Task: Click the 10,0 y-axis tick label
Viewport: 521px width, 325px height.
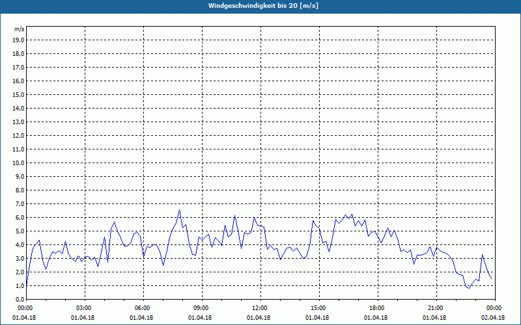Action: click(x=19, y=163)
